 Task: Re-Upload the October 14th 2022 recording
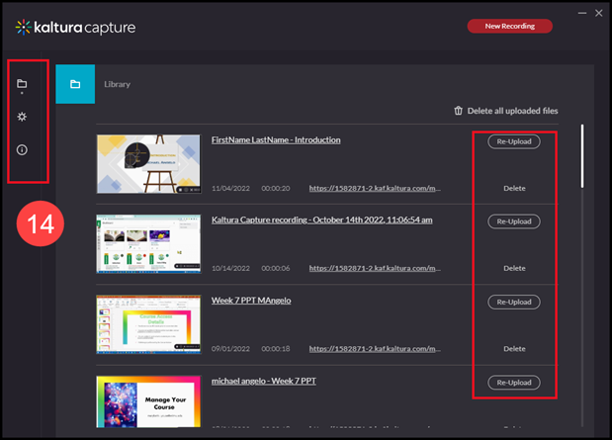(x=514, y=221)
